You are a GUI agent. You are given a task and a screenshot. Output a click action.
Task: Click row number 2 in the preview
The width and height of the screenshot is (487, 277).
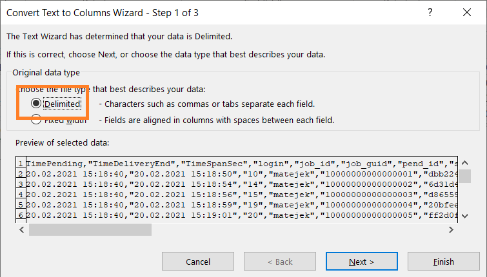pos(21,175)
